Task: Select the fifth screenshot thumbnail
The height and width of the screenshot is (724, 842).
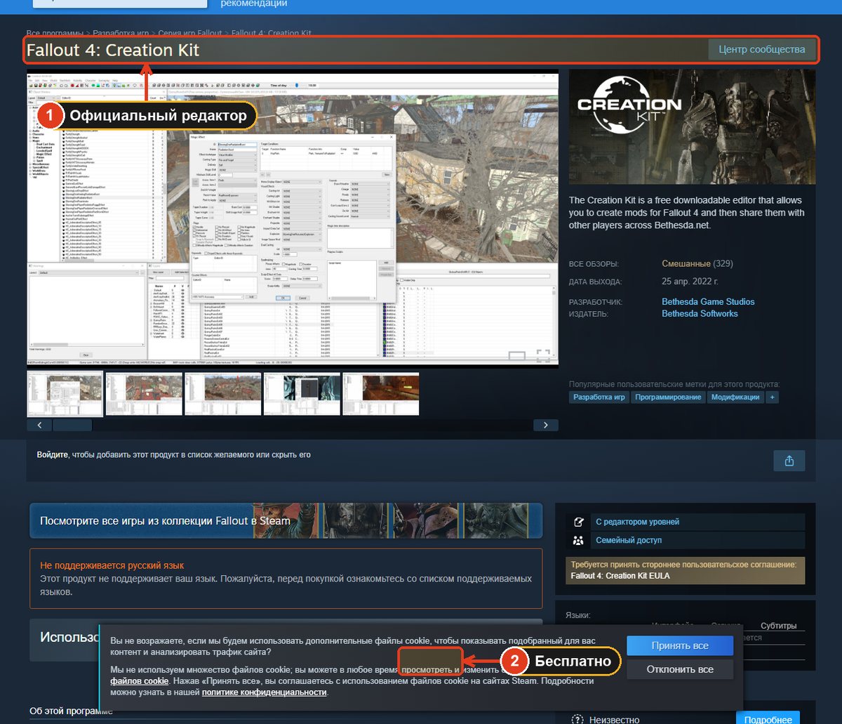Action: pyautogui.click(x=380, y=393)
